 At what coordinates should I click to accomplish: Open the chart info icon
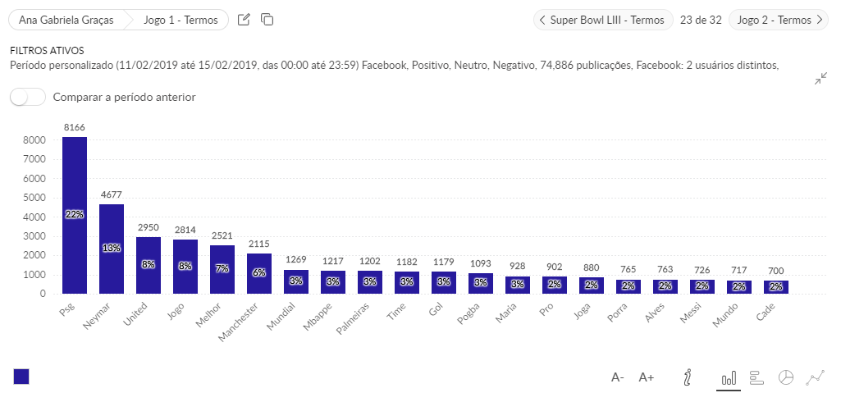688,377
